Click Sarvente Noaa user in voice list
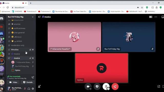This screenshot has width=164, height=92. tap(21, 62)
